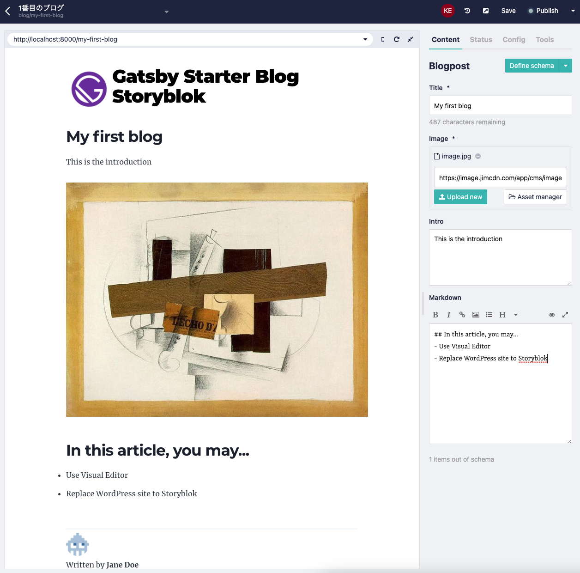This screenshot has width=580, height=573.
Task: Insert bullet list in Markdown
Action: point(489,315)
